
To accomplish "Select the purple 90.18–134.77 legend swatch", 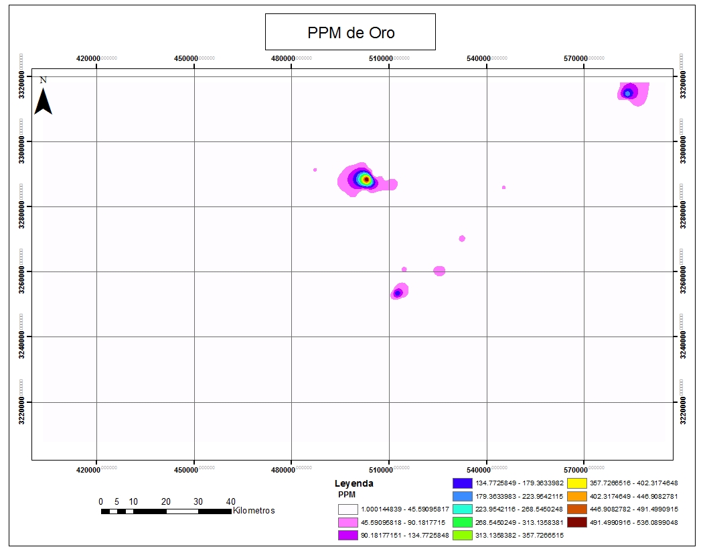I will click(x=348, y=535).
